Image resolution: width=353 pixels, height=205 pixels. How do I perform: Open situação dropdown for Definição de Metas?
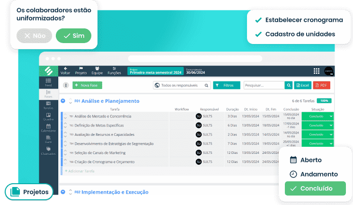pos(318,125)
